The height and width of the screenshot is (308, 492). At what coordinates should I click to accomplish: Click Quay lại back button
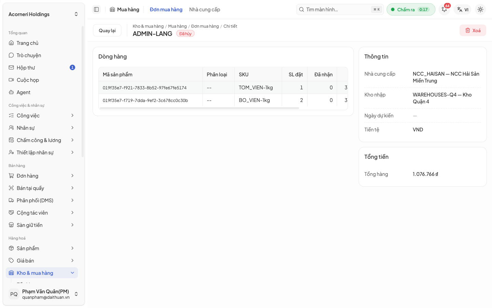pos(107,30)
